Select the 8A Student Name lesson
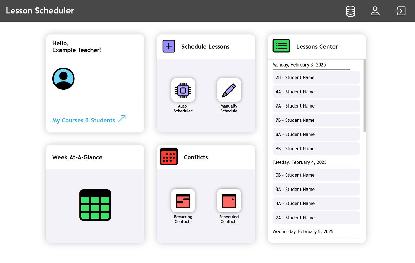 pyautogui.click(x=316, y=134)
